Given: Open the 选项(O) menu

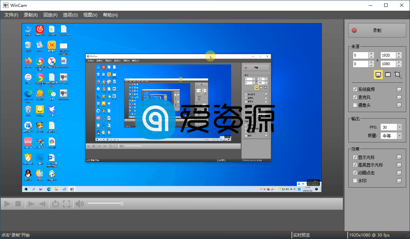Looking at the screenshot, I should [x=70, y=15].
